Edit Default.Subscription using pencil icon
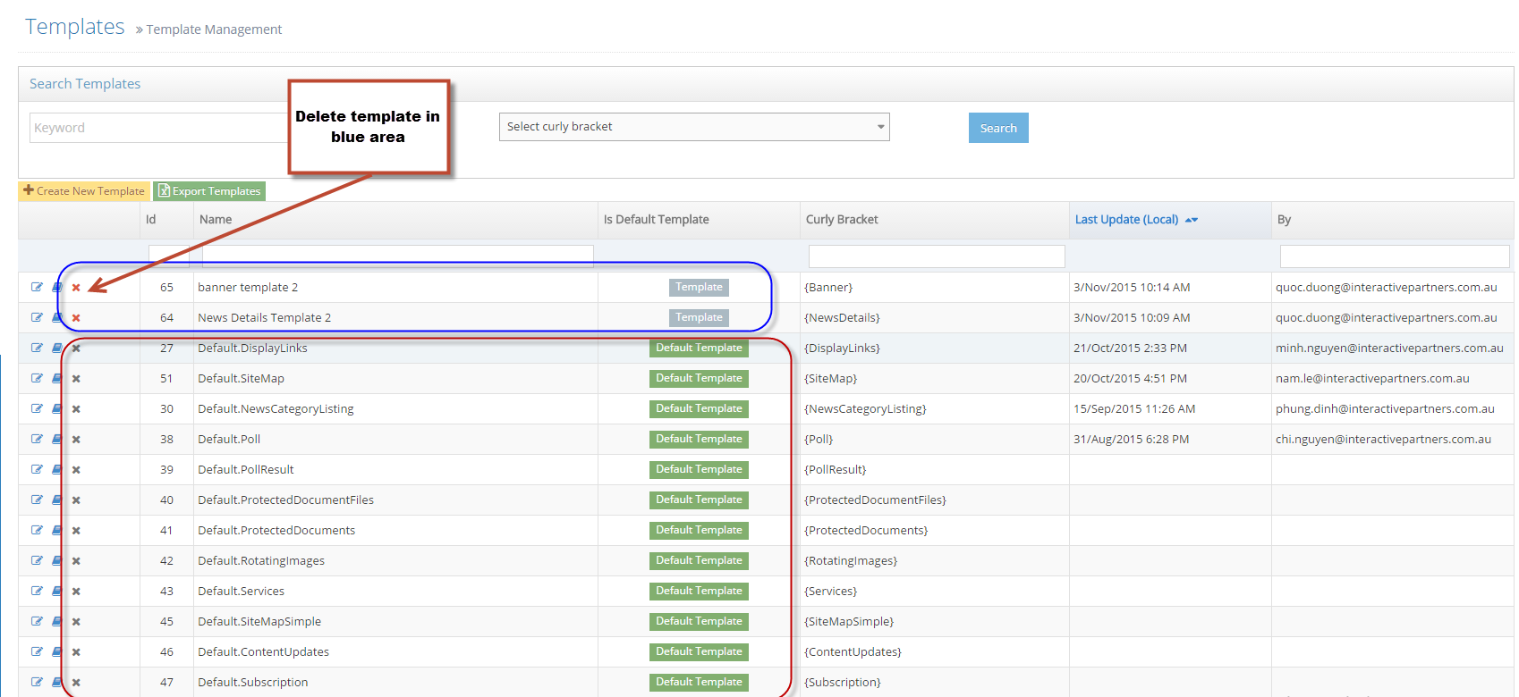This screenshot has width=1519, height=697. tap(37, 682)
